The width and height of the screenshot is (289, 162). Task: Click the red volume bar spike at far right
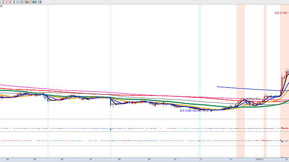point(282,128)
